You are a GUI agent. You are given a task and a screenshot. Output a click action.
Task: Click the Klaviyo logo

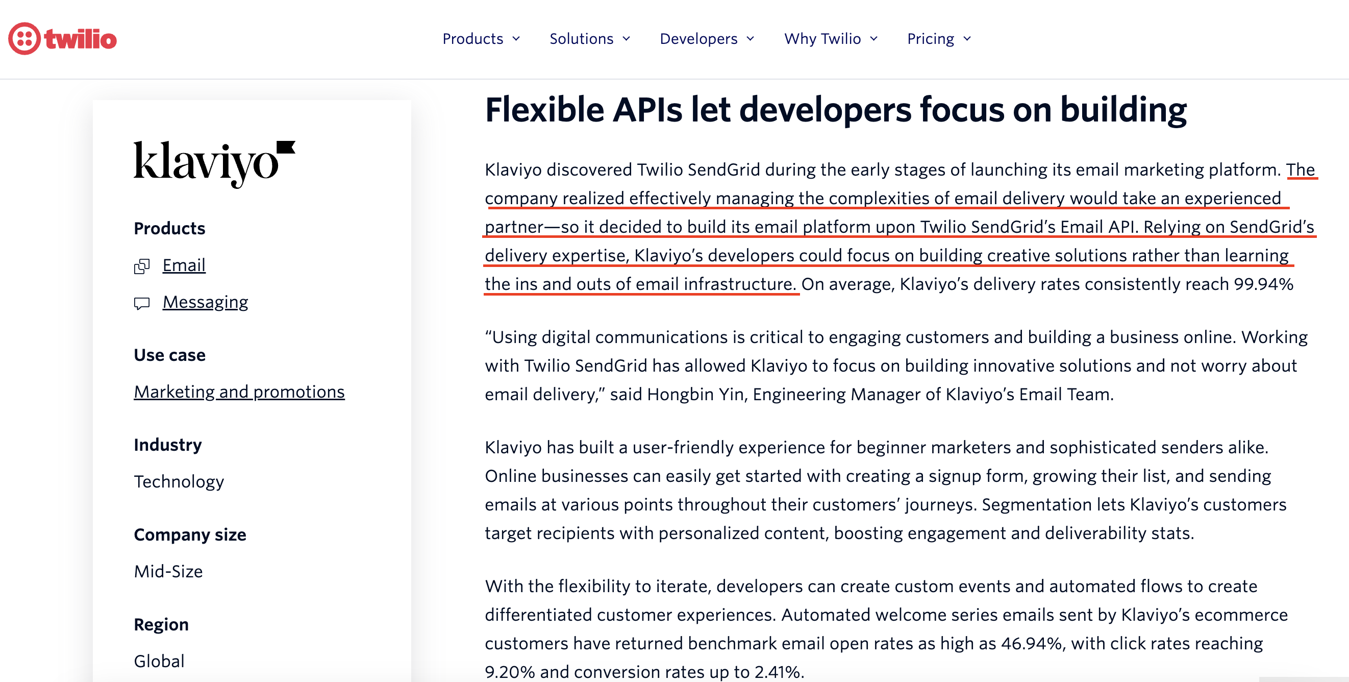[x=215, y=164]
